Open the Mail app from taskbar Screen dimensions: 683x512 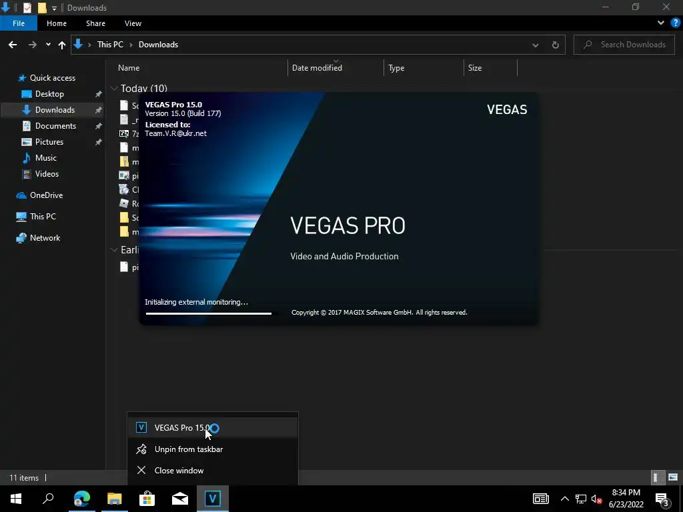[180, 499]
